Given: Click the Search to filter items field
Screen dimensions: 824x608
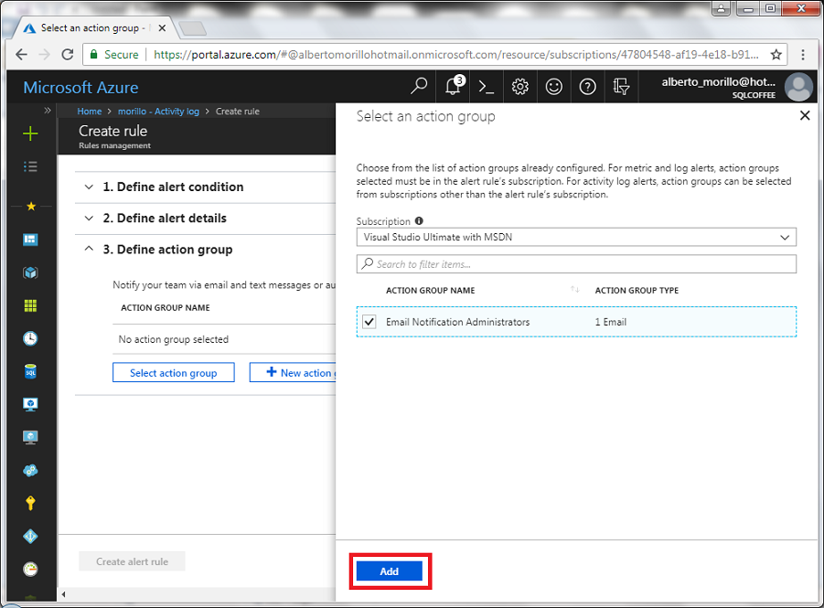Looking at the screenshot, I should (x=576, y=264).
